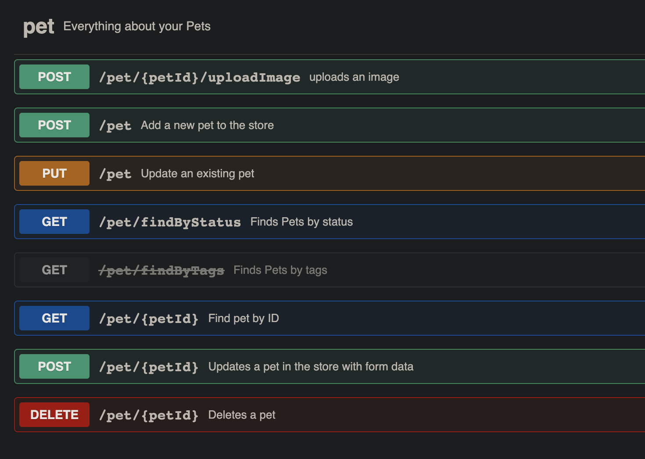The height and width of the screenshot is (459, 645).
Task: Expand 'Updates a pet in the store with form data'
Action: tap(311, 367)
